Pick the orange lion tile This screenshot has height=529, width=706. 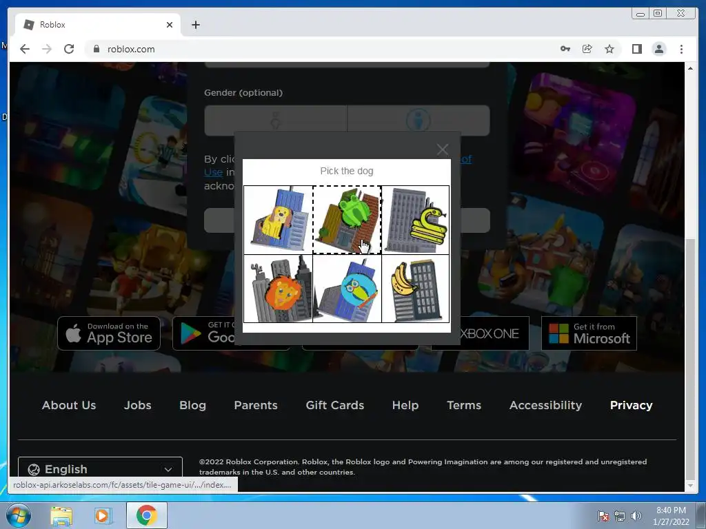278,289
